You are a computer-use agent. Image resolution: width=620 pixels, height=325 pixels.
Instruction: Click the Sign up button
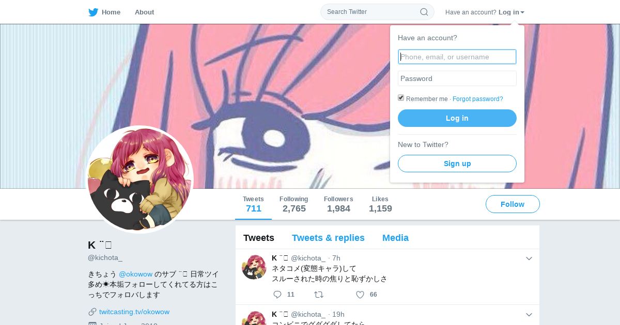click(457, 164)
